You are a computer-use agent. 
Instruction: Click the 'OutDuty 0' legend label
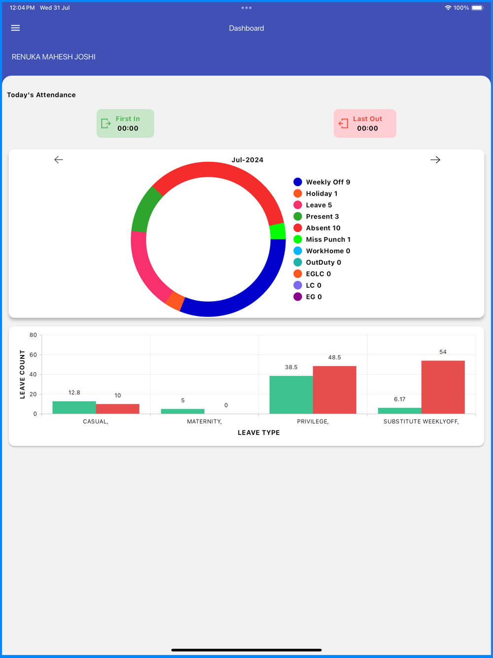pyautogui.click(x=323, y=262)
